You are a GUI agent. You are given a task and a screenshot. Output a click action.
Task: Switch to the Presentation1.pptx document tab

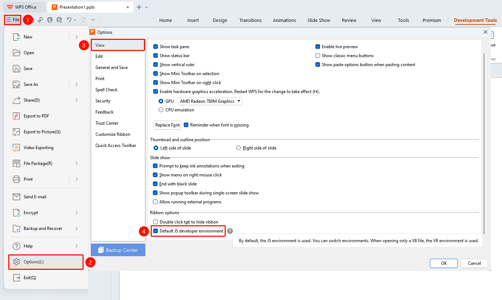tap(90, 7)
